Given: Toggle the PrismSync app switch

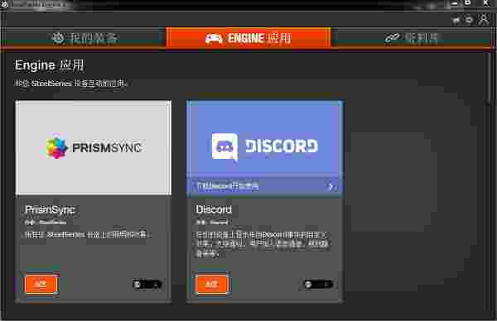Looking at the screenshot, I should 147,285.
